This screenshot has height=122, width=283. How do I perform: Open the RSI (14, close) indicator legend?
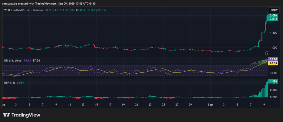pos(13,61)
